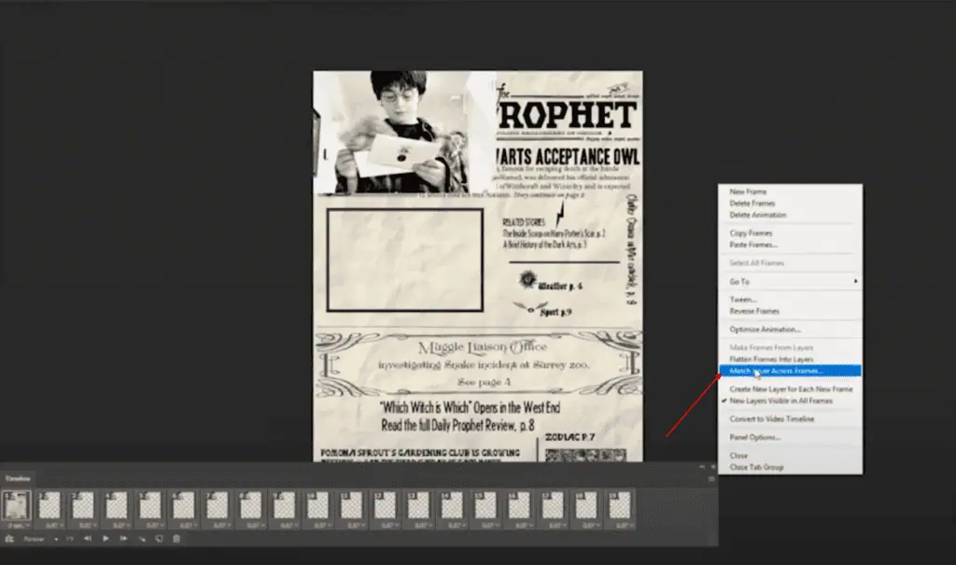Select frame 15 thumbnail in Timeline
956x565 pixels.
[485, 505]
